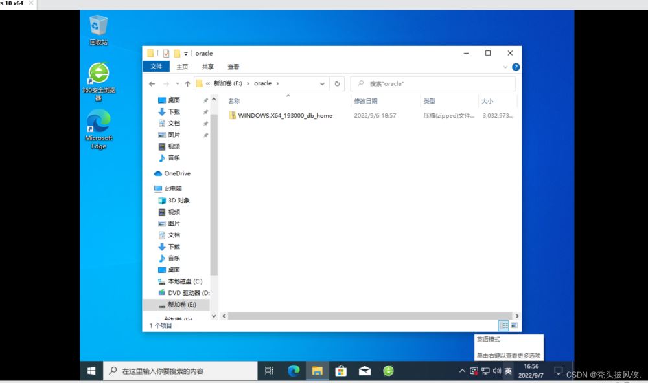Open the recent locations dropdown arrow
The image size is (648, 383).
pyautogui.click(x=176, y=84)
